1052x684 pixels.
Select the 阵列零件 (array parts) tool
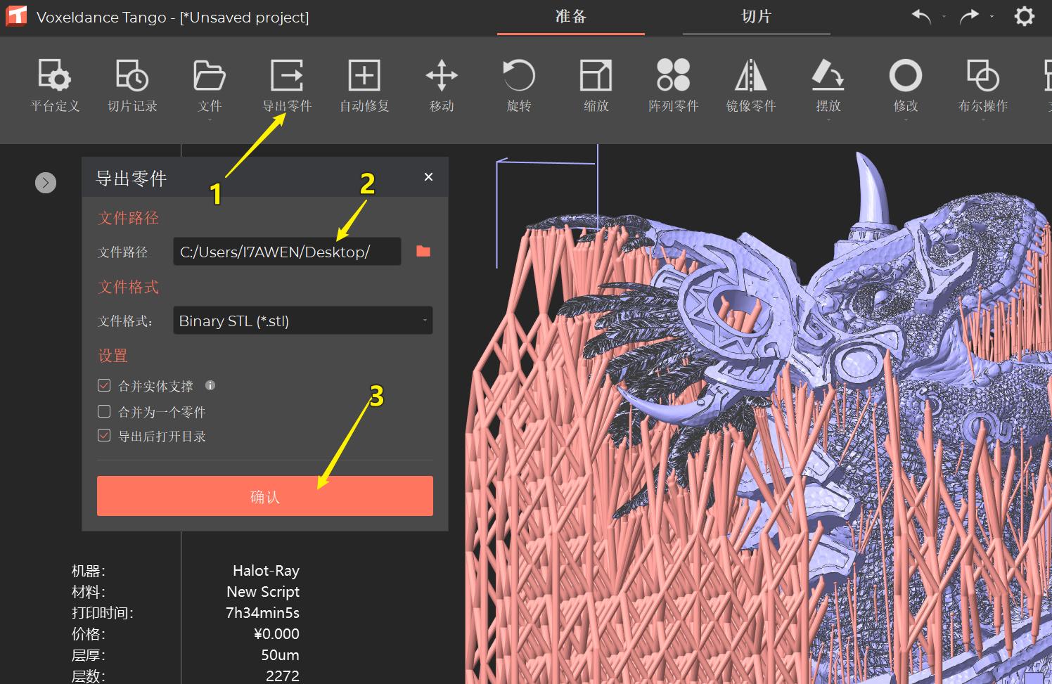click(672, 86)
